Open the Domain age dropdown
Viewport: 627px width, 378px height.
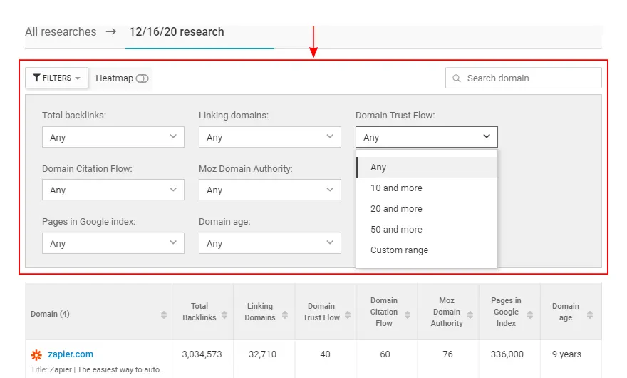point(270,243)
